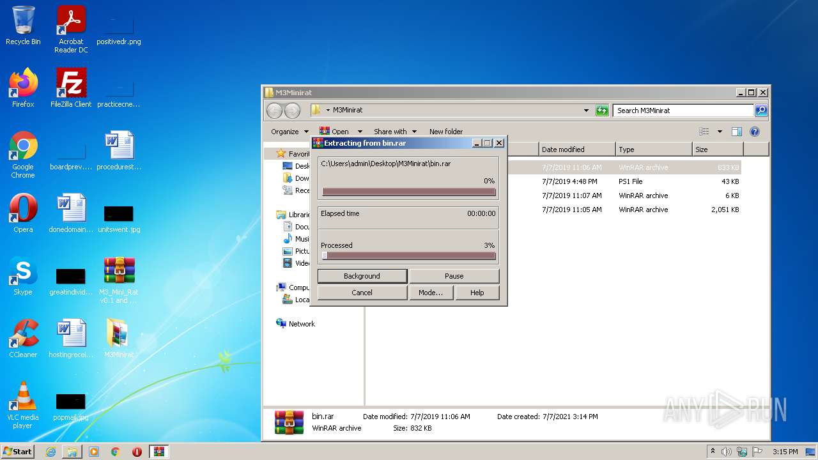This screenshot has height=460, width=818.
Task: Open the Organize menu
Action: 289,132
